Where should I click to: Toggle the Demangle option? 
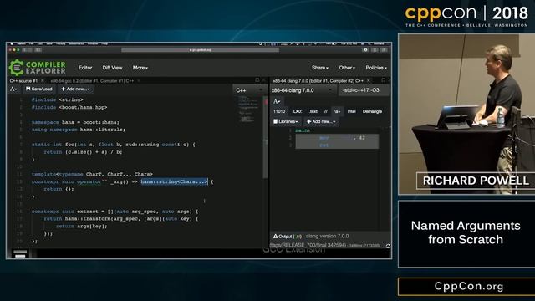coord(372,111)
